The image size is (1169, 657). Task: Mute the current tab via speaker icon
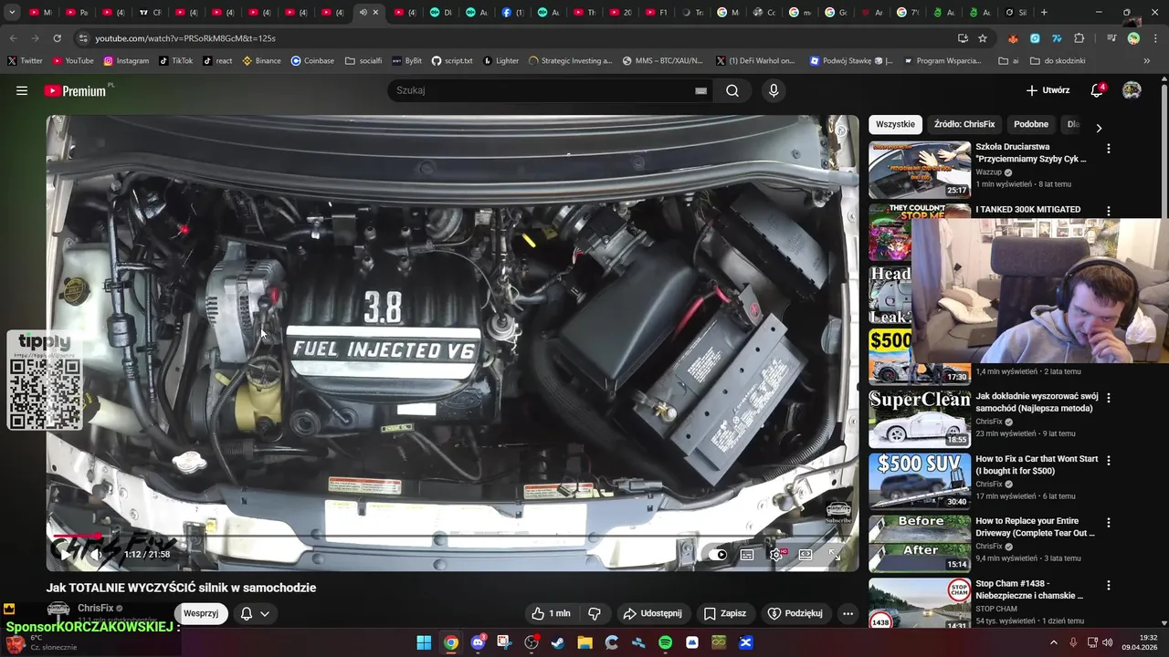click(363, 13)
